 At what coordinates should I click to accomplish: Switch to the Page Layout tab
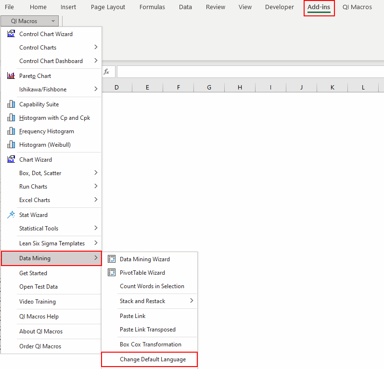click(x=108, y=7)
